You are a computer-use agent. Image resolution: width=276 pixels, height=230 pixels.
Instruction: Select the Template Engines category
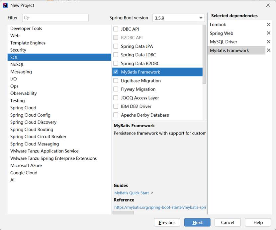point(59,43)
